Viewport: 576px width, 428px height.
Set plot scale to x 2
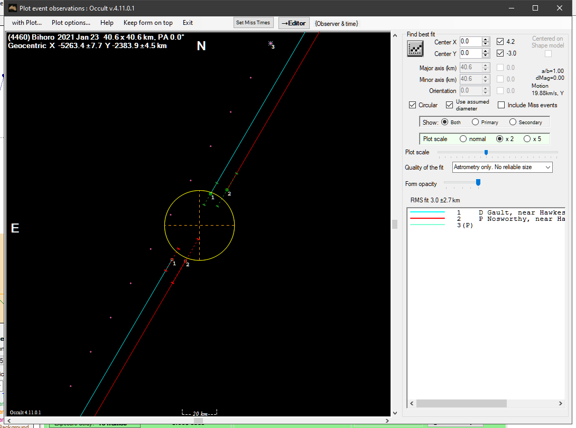tap(499, 139)
